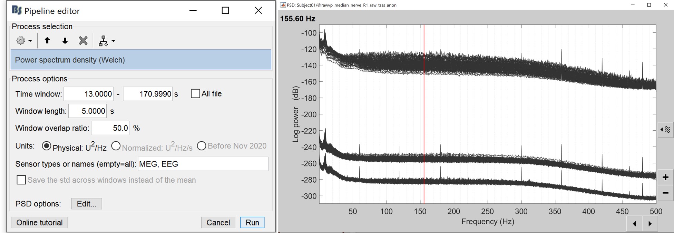Screen dimensions: 674x233
Task: Select Physical U²/Hz units option
Action: pyautogui.click(x=47, y=146)
